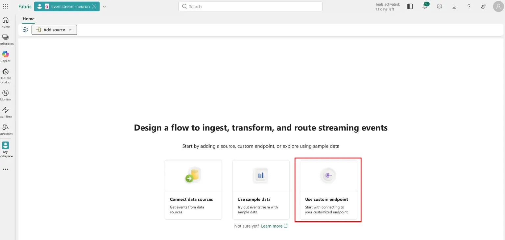Click into the Search box
The width and height of the screenshot is (505, 240).
[251, 7]
